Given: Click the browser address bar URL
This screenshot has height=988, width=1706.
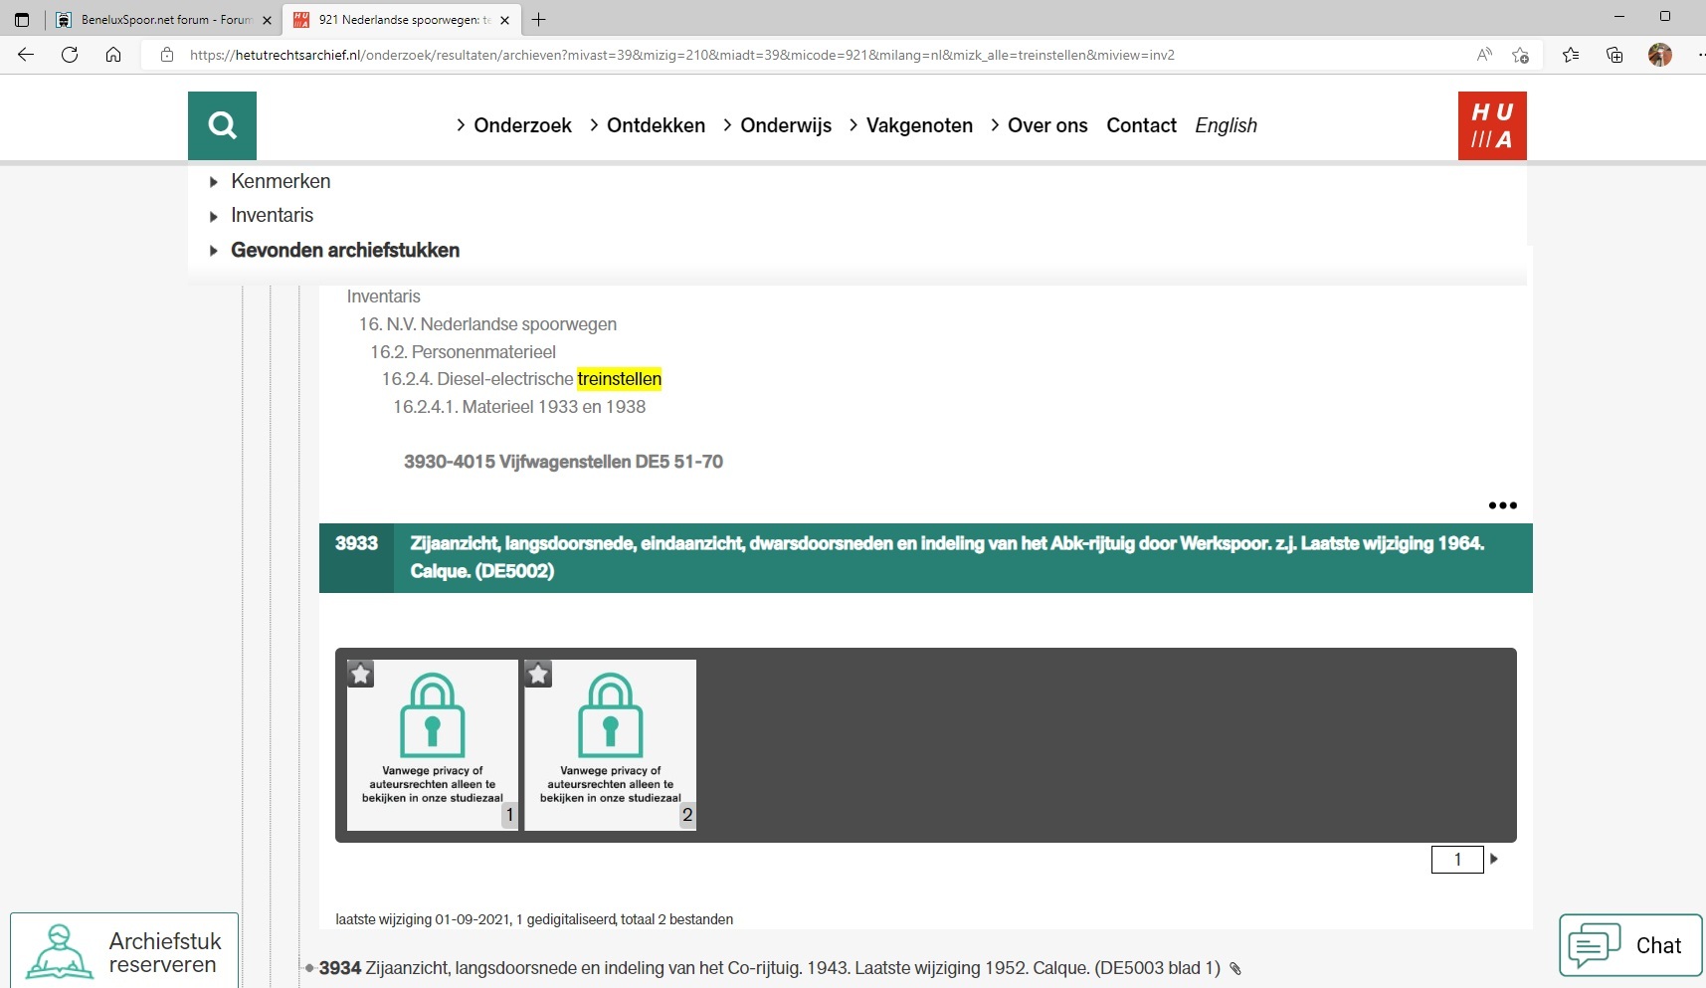Looking at the screenshot, I should (x=682, y=55).
